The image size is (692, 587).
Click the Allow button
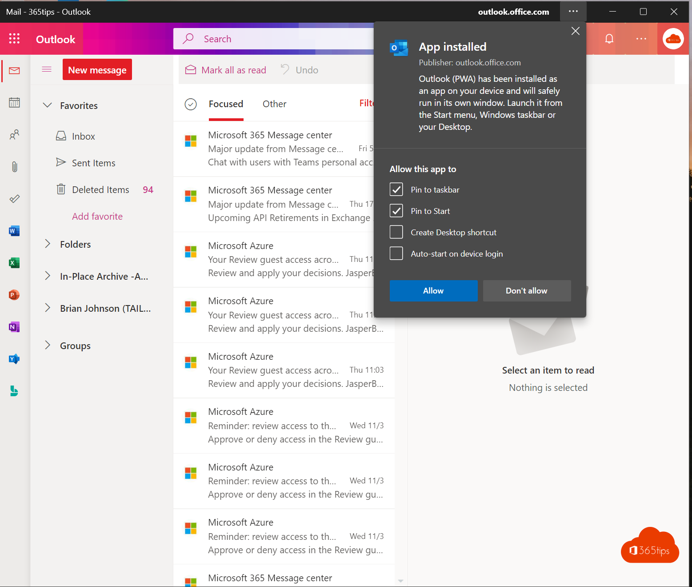point(433,291)
